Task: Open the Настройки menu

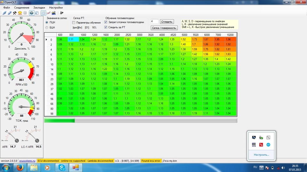Action: pos(56,8)
